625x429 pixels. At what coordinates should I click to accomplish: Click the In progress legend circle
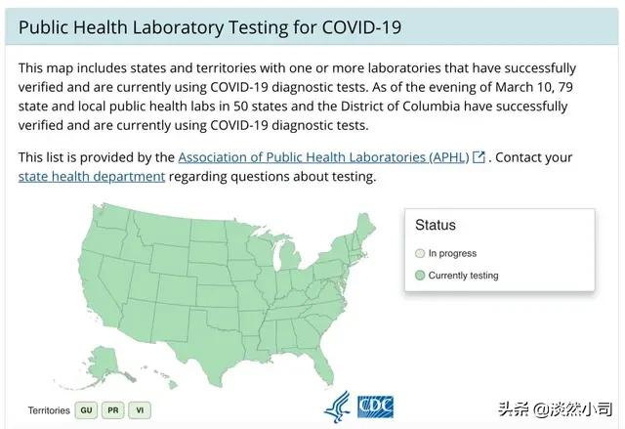coord(420,254)
